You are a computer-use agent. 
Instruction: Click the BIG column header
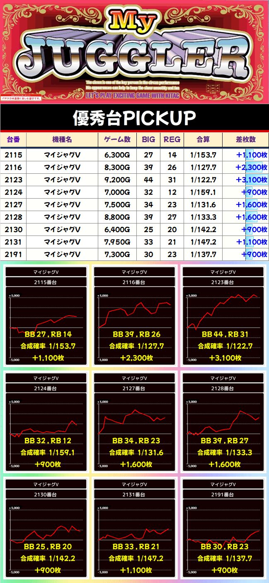[148, 140]
